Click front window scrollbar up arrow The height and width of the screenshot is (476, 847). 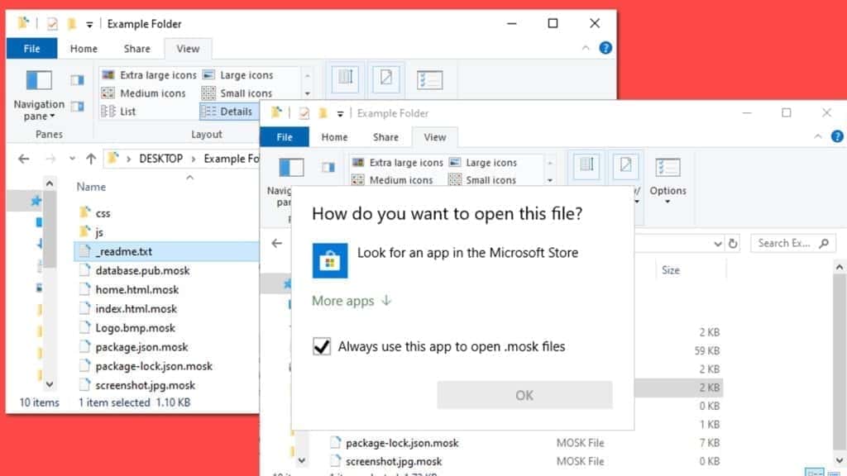point(839,267)
